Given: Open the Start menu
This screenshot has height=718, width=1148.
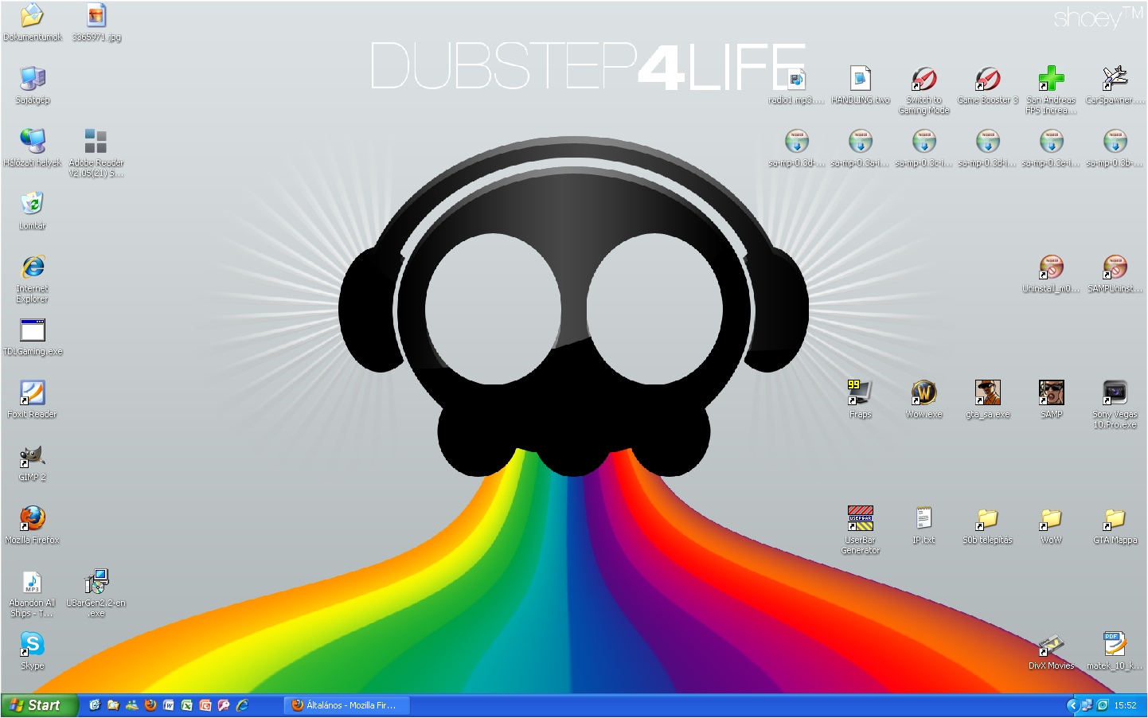Looking at the screenshot, I should [x=39, y=705].
